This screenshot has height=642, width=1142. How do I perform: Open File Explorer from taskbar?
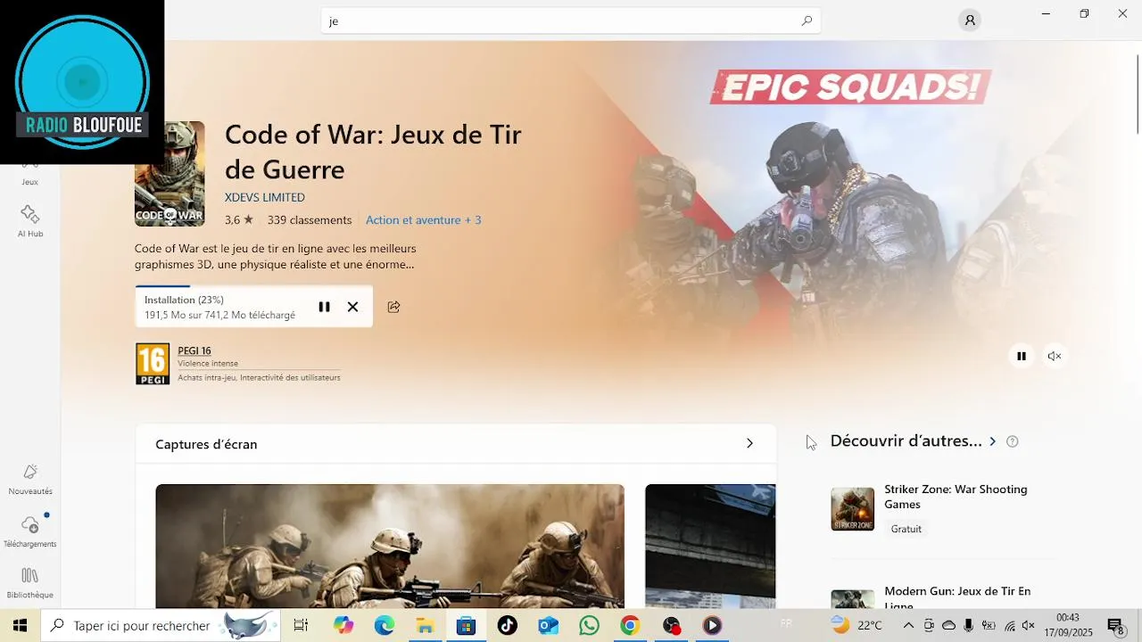click(x=425, y=625)
